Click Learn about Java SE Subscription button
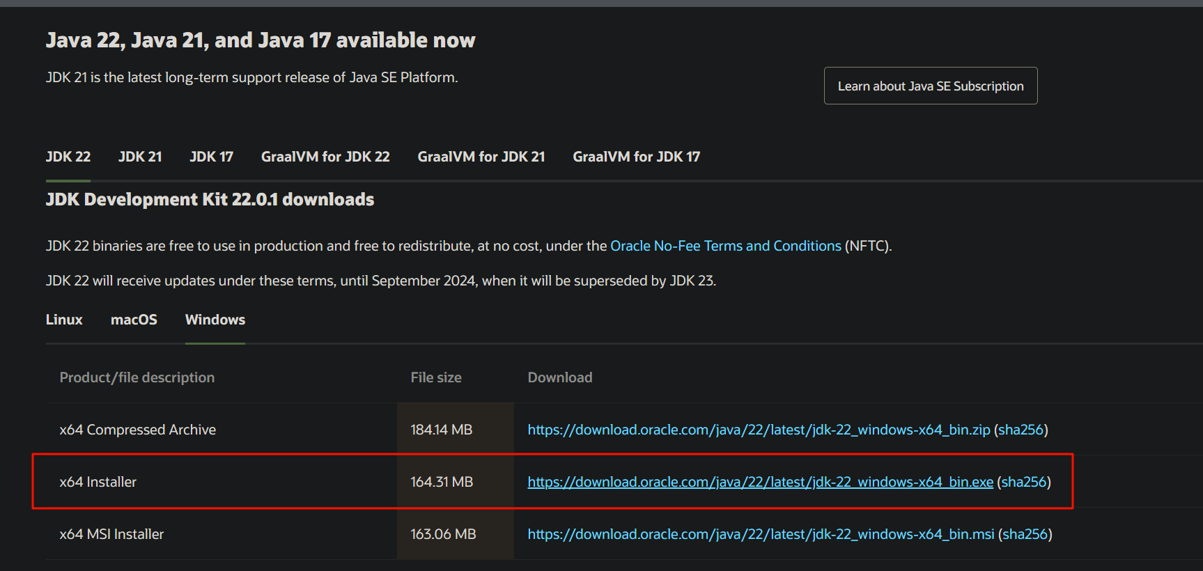 tap(930, 86)
